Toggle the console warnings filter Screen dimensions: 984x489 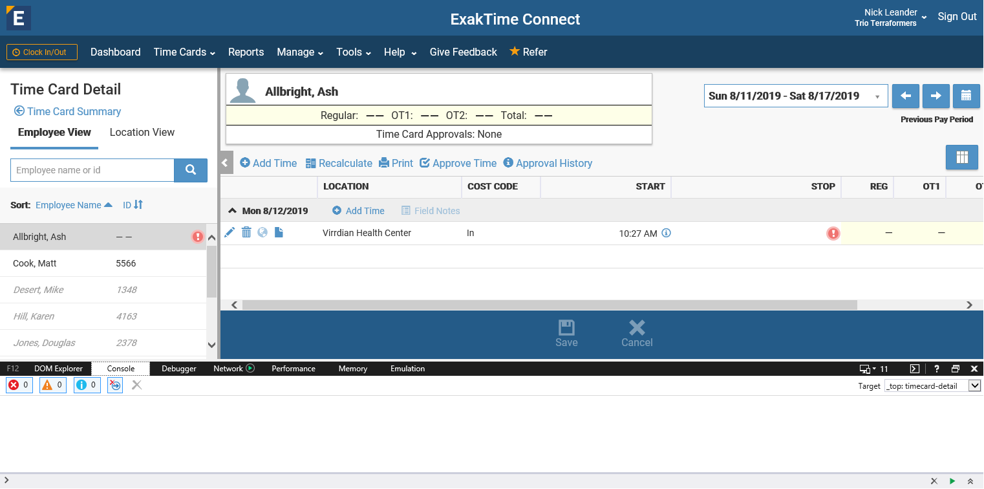point(53,385)
